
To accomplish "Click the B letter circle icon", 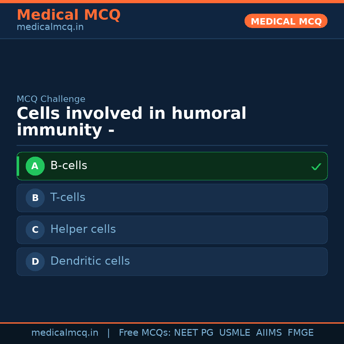I will point(35,198).
